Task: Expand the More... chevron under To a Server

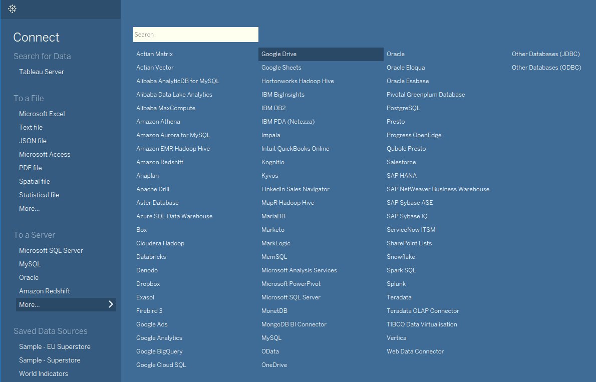Action: click(111, 304)
